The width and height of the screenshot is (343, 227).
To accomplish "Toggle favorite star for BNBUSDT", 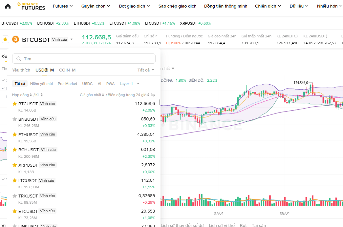I will click(x=15, y=119).
